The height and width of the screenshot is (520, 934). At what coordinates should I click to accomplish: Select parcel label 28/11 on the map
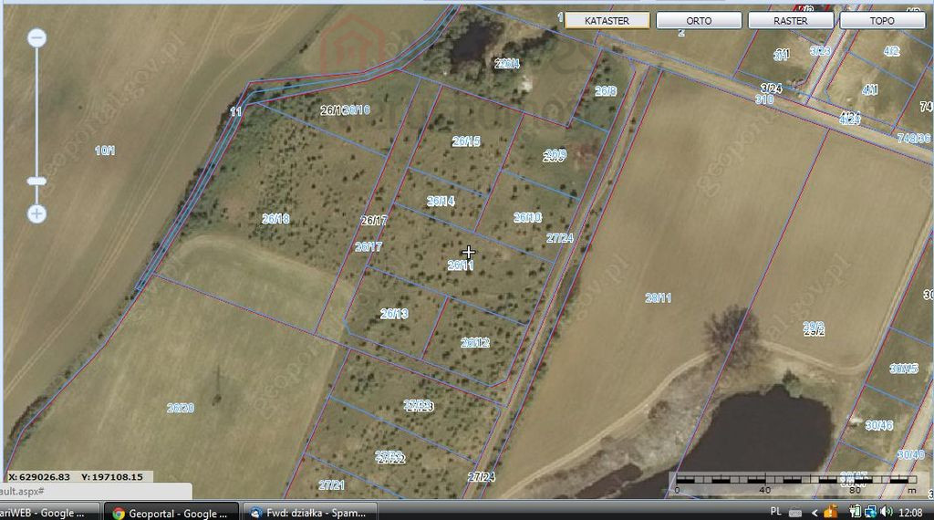click(x=659, y=297)
